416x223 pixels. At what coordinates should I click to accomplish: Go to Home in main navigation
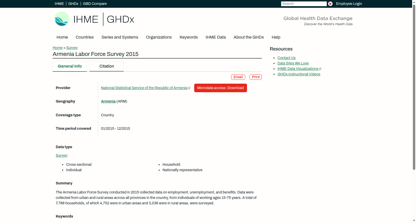62,37
